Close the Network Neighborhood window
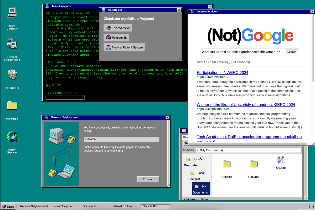The width and height of the screenshot is (315, 210). pos(168,117)
